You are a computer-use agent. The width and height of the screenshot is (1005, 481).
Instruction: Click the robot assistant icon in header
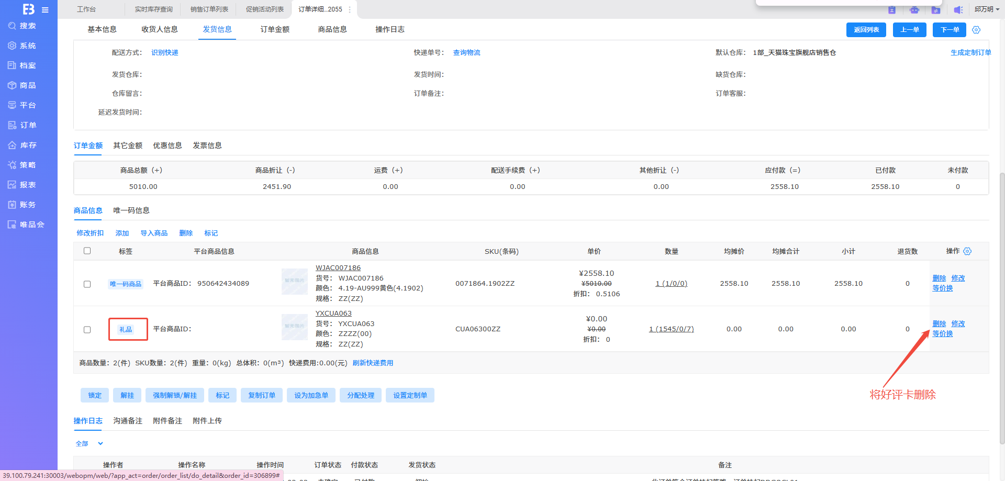(x=914, y=10)
